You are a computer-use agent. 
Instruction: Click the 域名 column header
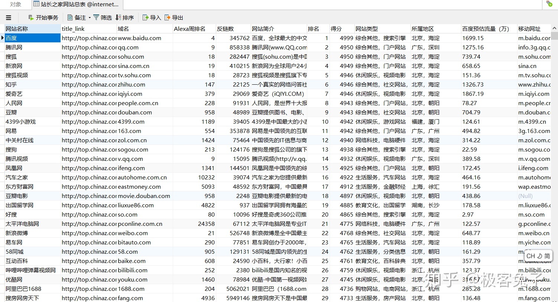click(x=145, y=29)
